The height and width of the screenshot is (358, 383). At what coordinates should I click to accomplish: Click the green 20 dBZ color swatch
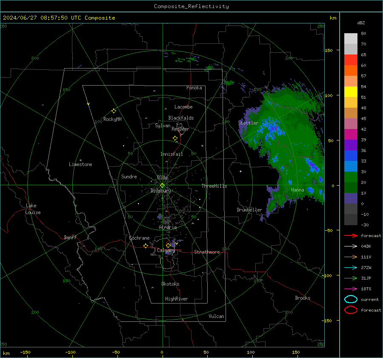[x=351, y=177]
